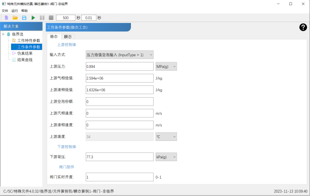Open 结果曲线 tree node
The width and height of the screenshot is (310, 196).
tap(25, 60)
